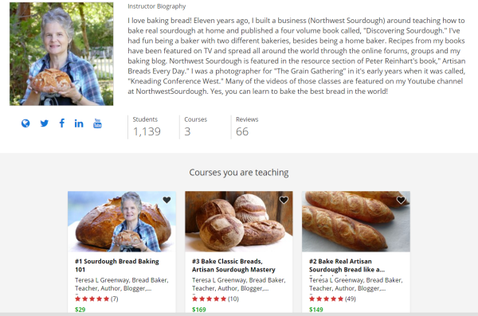478x316 pixels.
Task: Open #1 Sourdough Bread Baking 101 title
Action: click(x=117, y=265)
